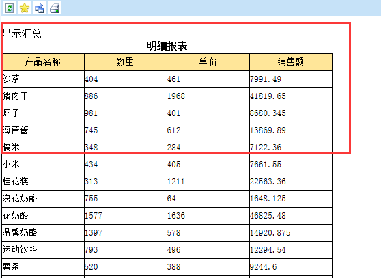
Task: Click the 1577 quantity cell
Action: click(x=126, y=216)
